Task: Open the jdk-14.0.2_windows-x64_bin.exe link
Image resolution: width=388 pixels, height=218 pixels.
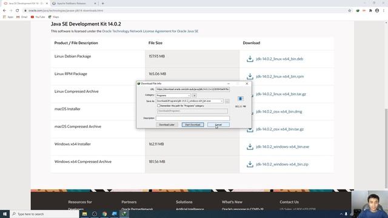Action: pos(283,147)
